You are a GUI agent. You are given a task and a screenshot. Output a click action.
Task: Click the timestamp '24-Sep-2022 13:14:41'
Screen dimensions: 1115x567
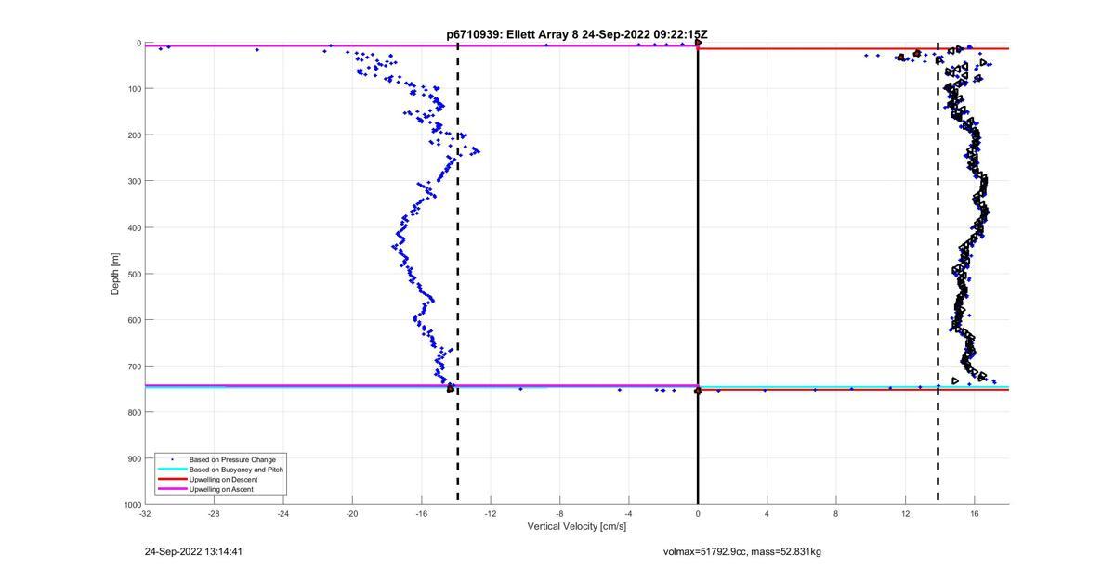193,552
